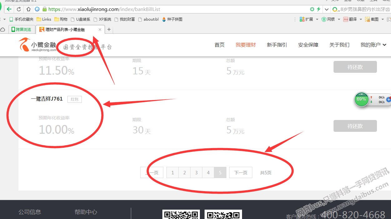The image size is (391, 219).
Task: Select current page 5 button
Action: click(x=220, y=172)
